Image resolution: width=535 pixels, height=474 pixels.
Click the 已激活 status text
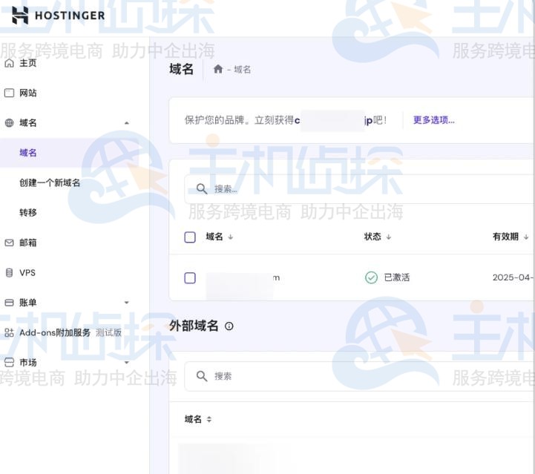[397, 277]
